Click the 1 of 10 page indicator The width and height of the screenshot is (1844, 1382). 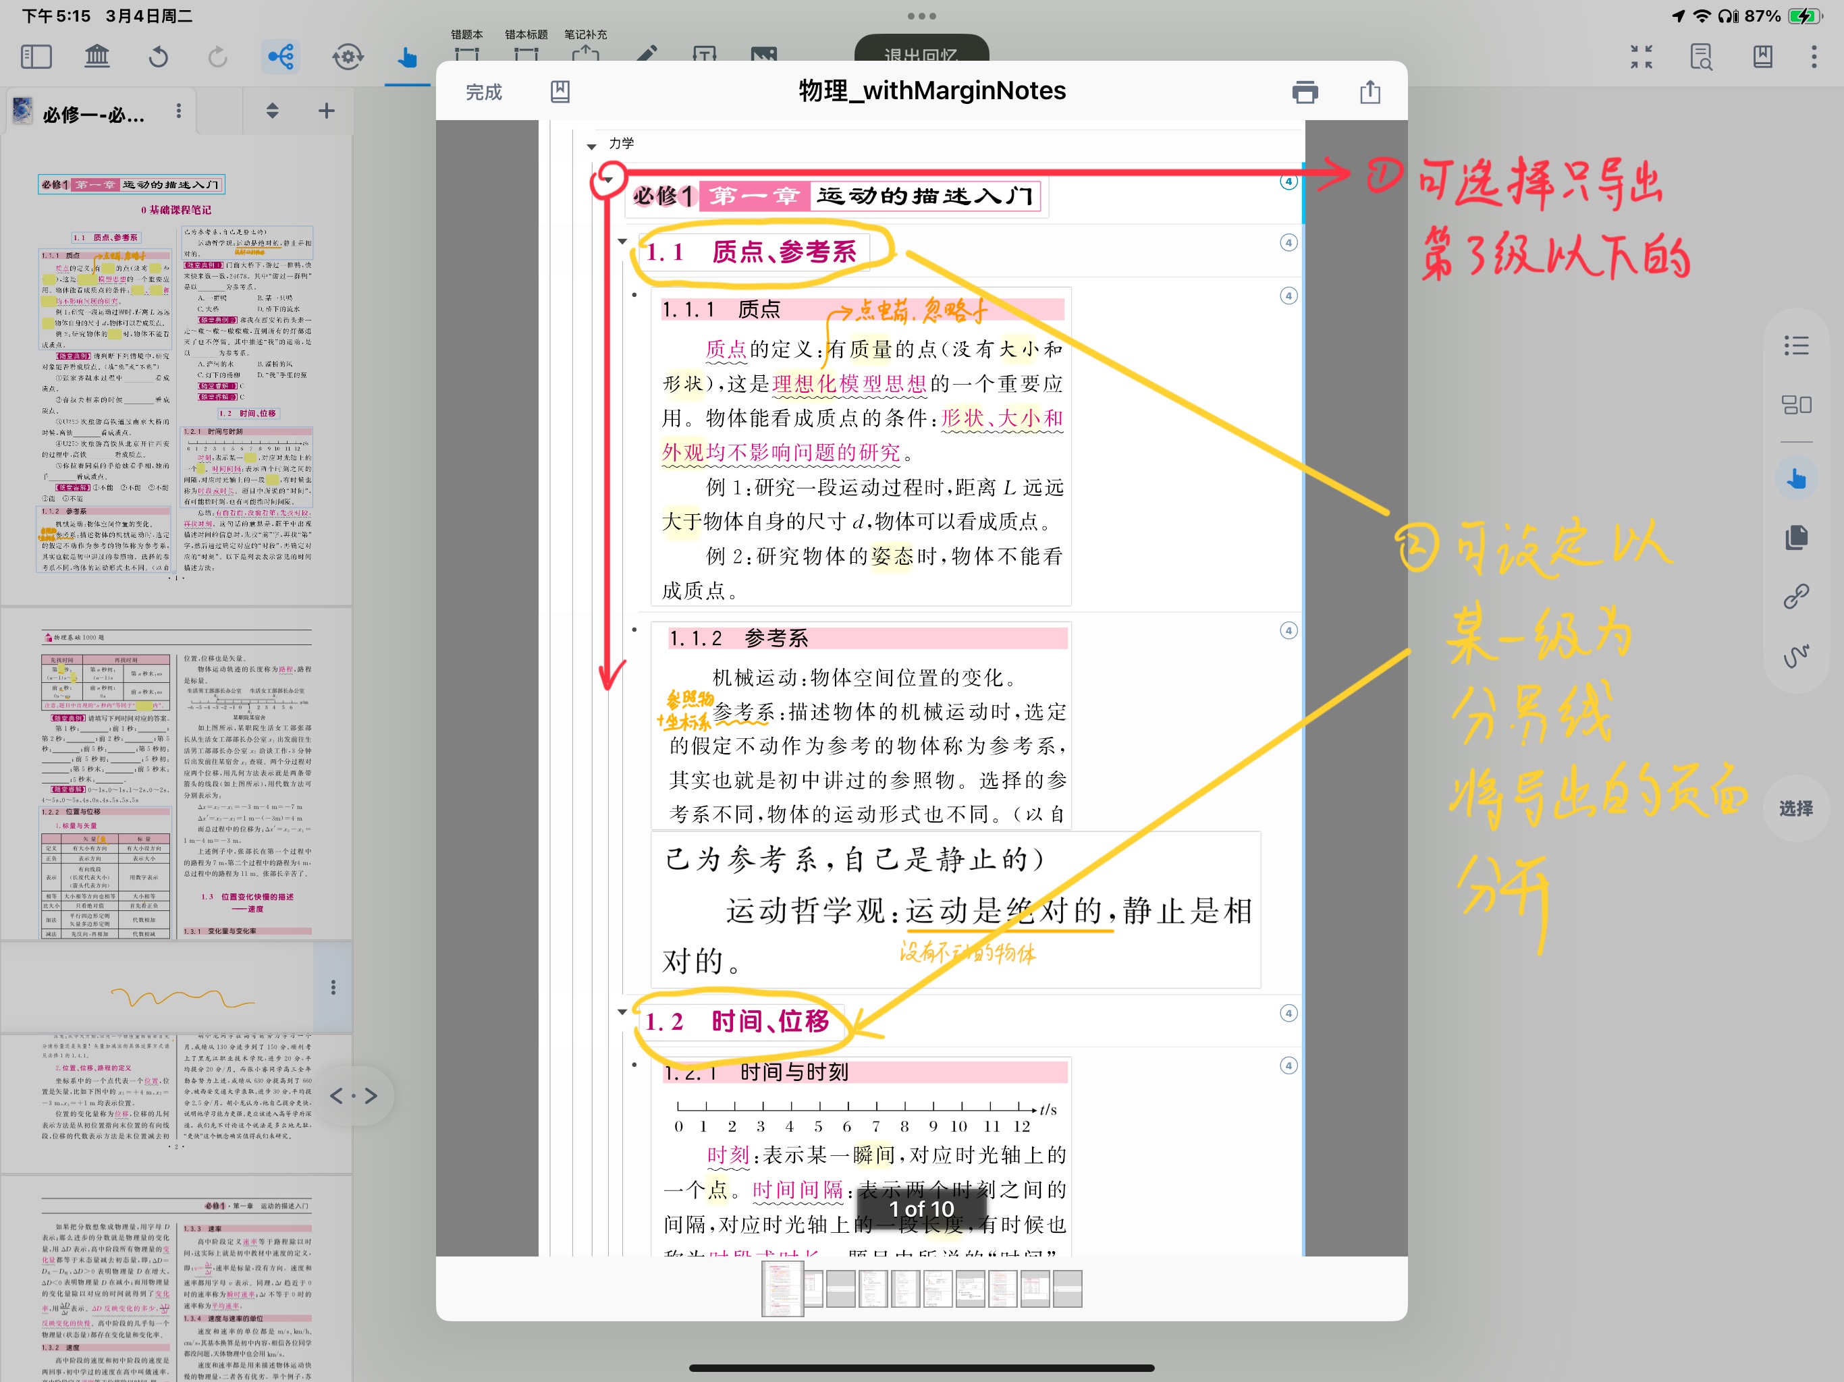922,1209
